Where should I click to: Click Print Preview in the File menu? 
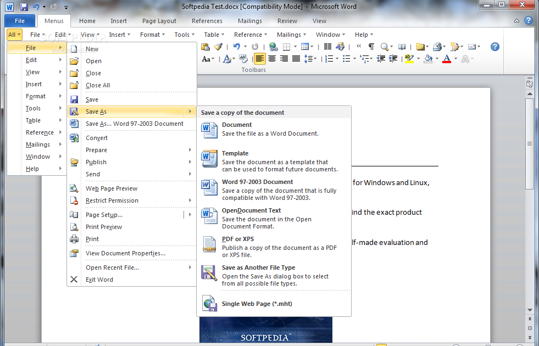click(132, 227)
